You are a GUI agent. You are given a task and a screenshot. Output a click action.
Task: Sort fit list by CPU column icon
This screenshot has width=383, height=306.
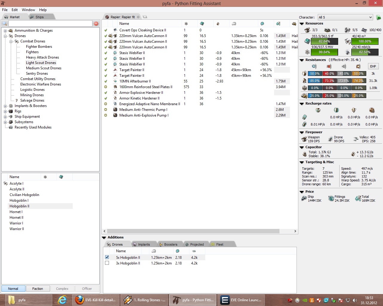(x=202, y=24)
